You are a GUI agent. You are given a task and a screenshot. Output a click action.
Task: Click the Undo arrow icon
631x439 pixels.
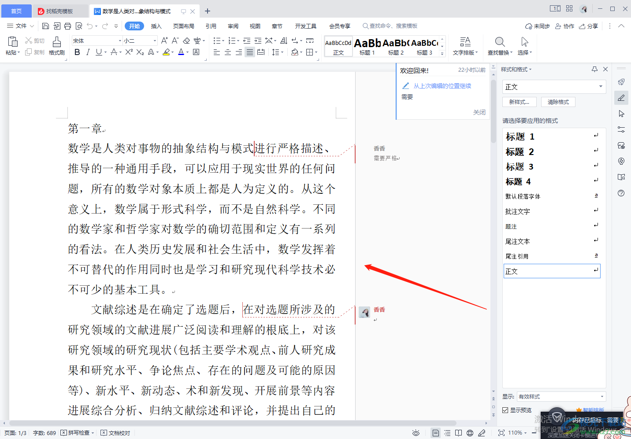coord(90,26)
